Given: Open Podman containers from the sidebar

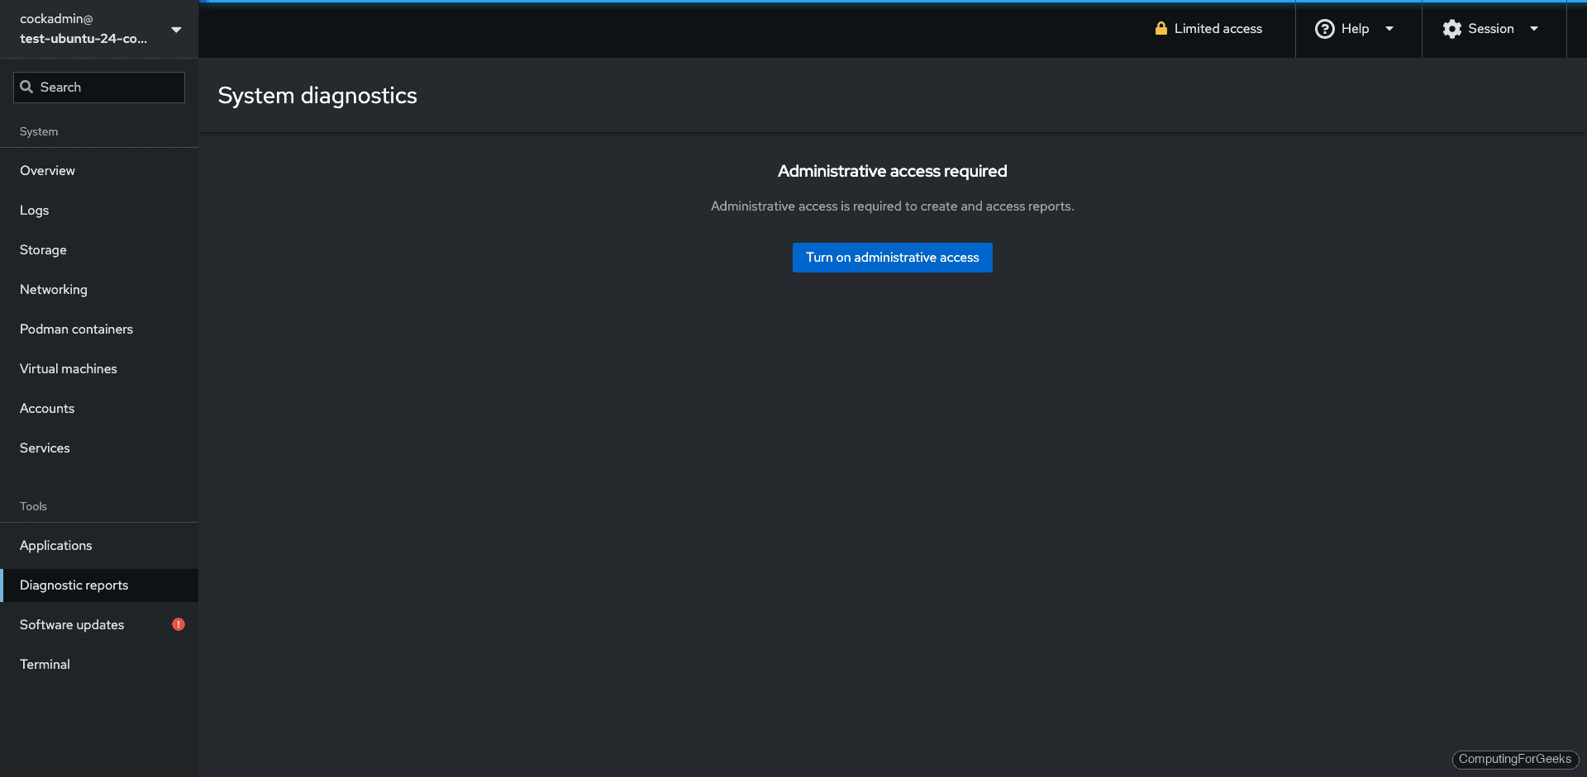Looking at the screenshot, I should [x=76, y=329].
